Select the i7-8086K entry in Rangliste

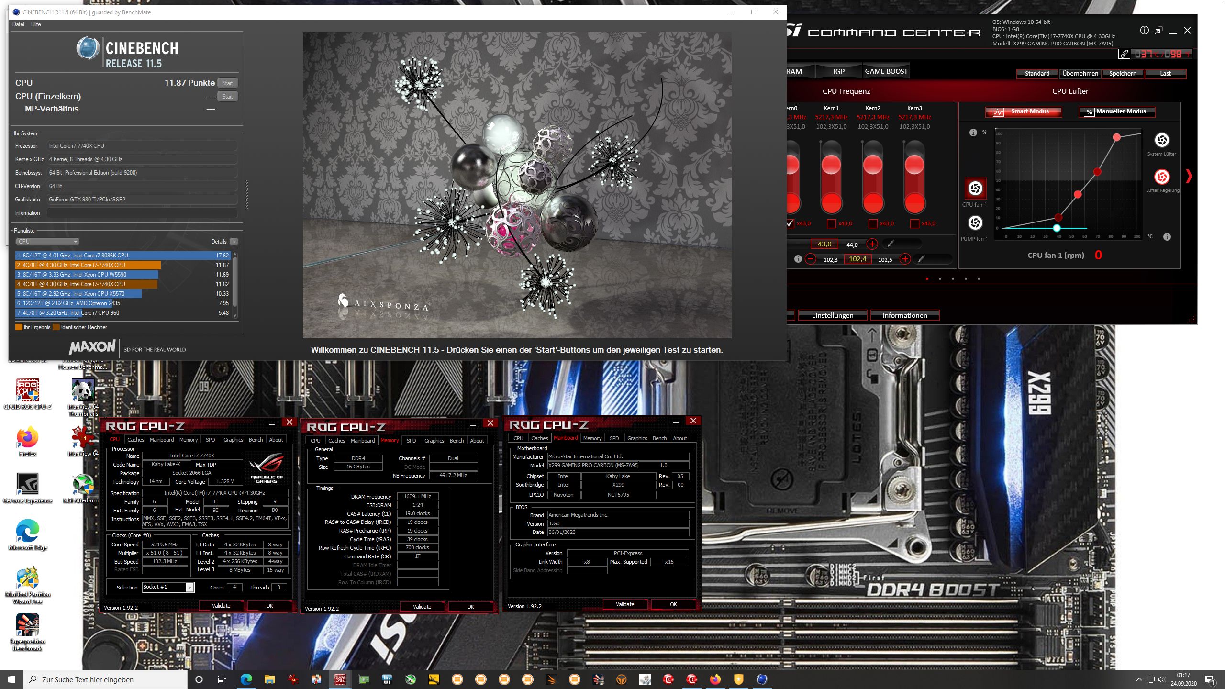(x=123, y=256)
